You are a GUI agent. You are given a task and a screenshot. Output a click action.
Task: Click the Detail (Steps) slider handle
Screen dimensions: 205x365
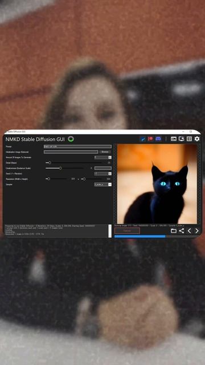(50, 163)
